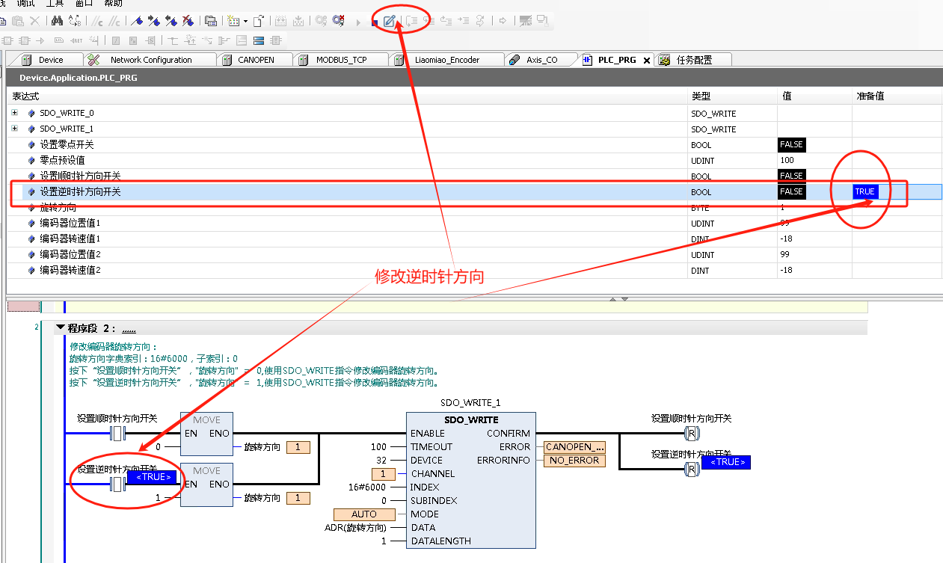Toggle the 设置逆时针方向开关 ladder contact
The height and width of the screenshot is (563, 943).
(x=117, y=484)
